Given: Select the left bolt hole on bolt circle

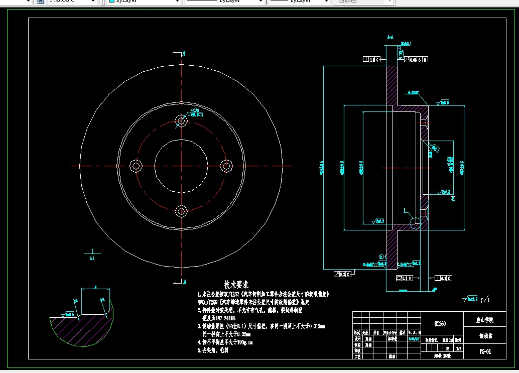Looking at the screenshot, I should pyautogui.click(x=136, y=166).
